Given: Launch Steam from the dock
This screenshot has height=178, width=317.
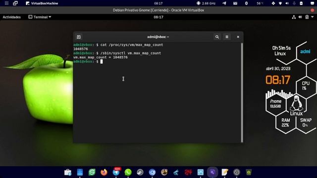Looking at the screenshot, I should coord(140,173).
